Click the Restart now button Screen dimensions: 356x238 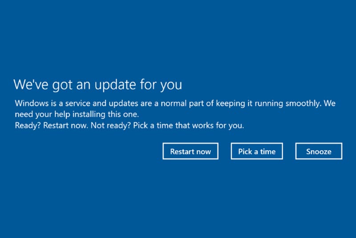[190, 151]
